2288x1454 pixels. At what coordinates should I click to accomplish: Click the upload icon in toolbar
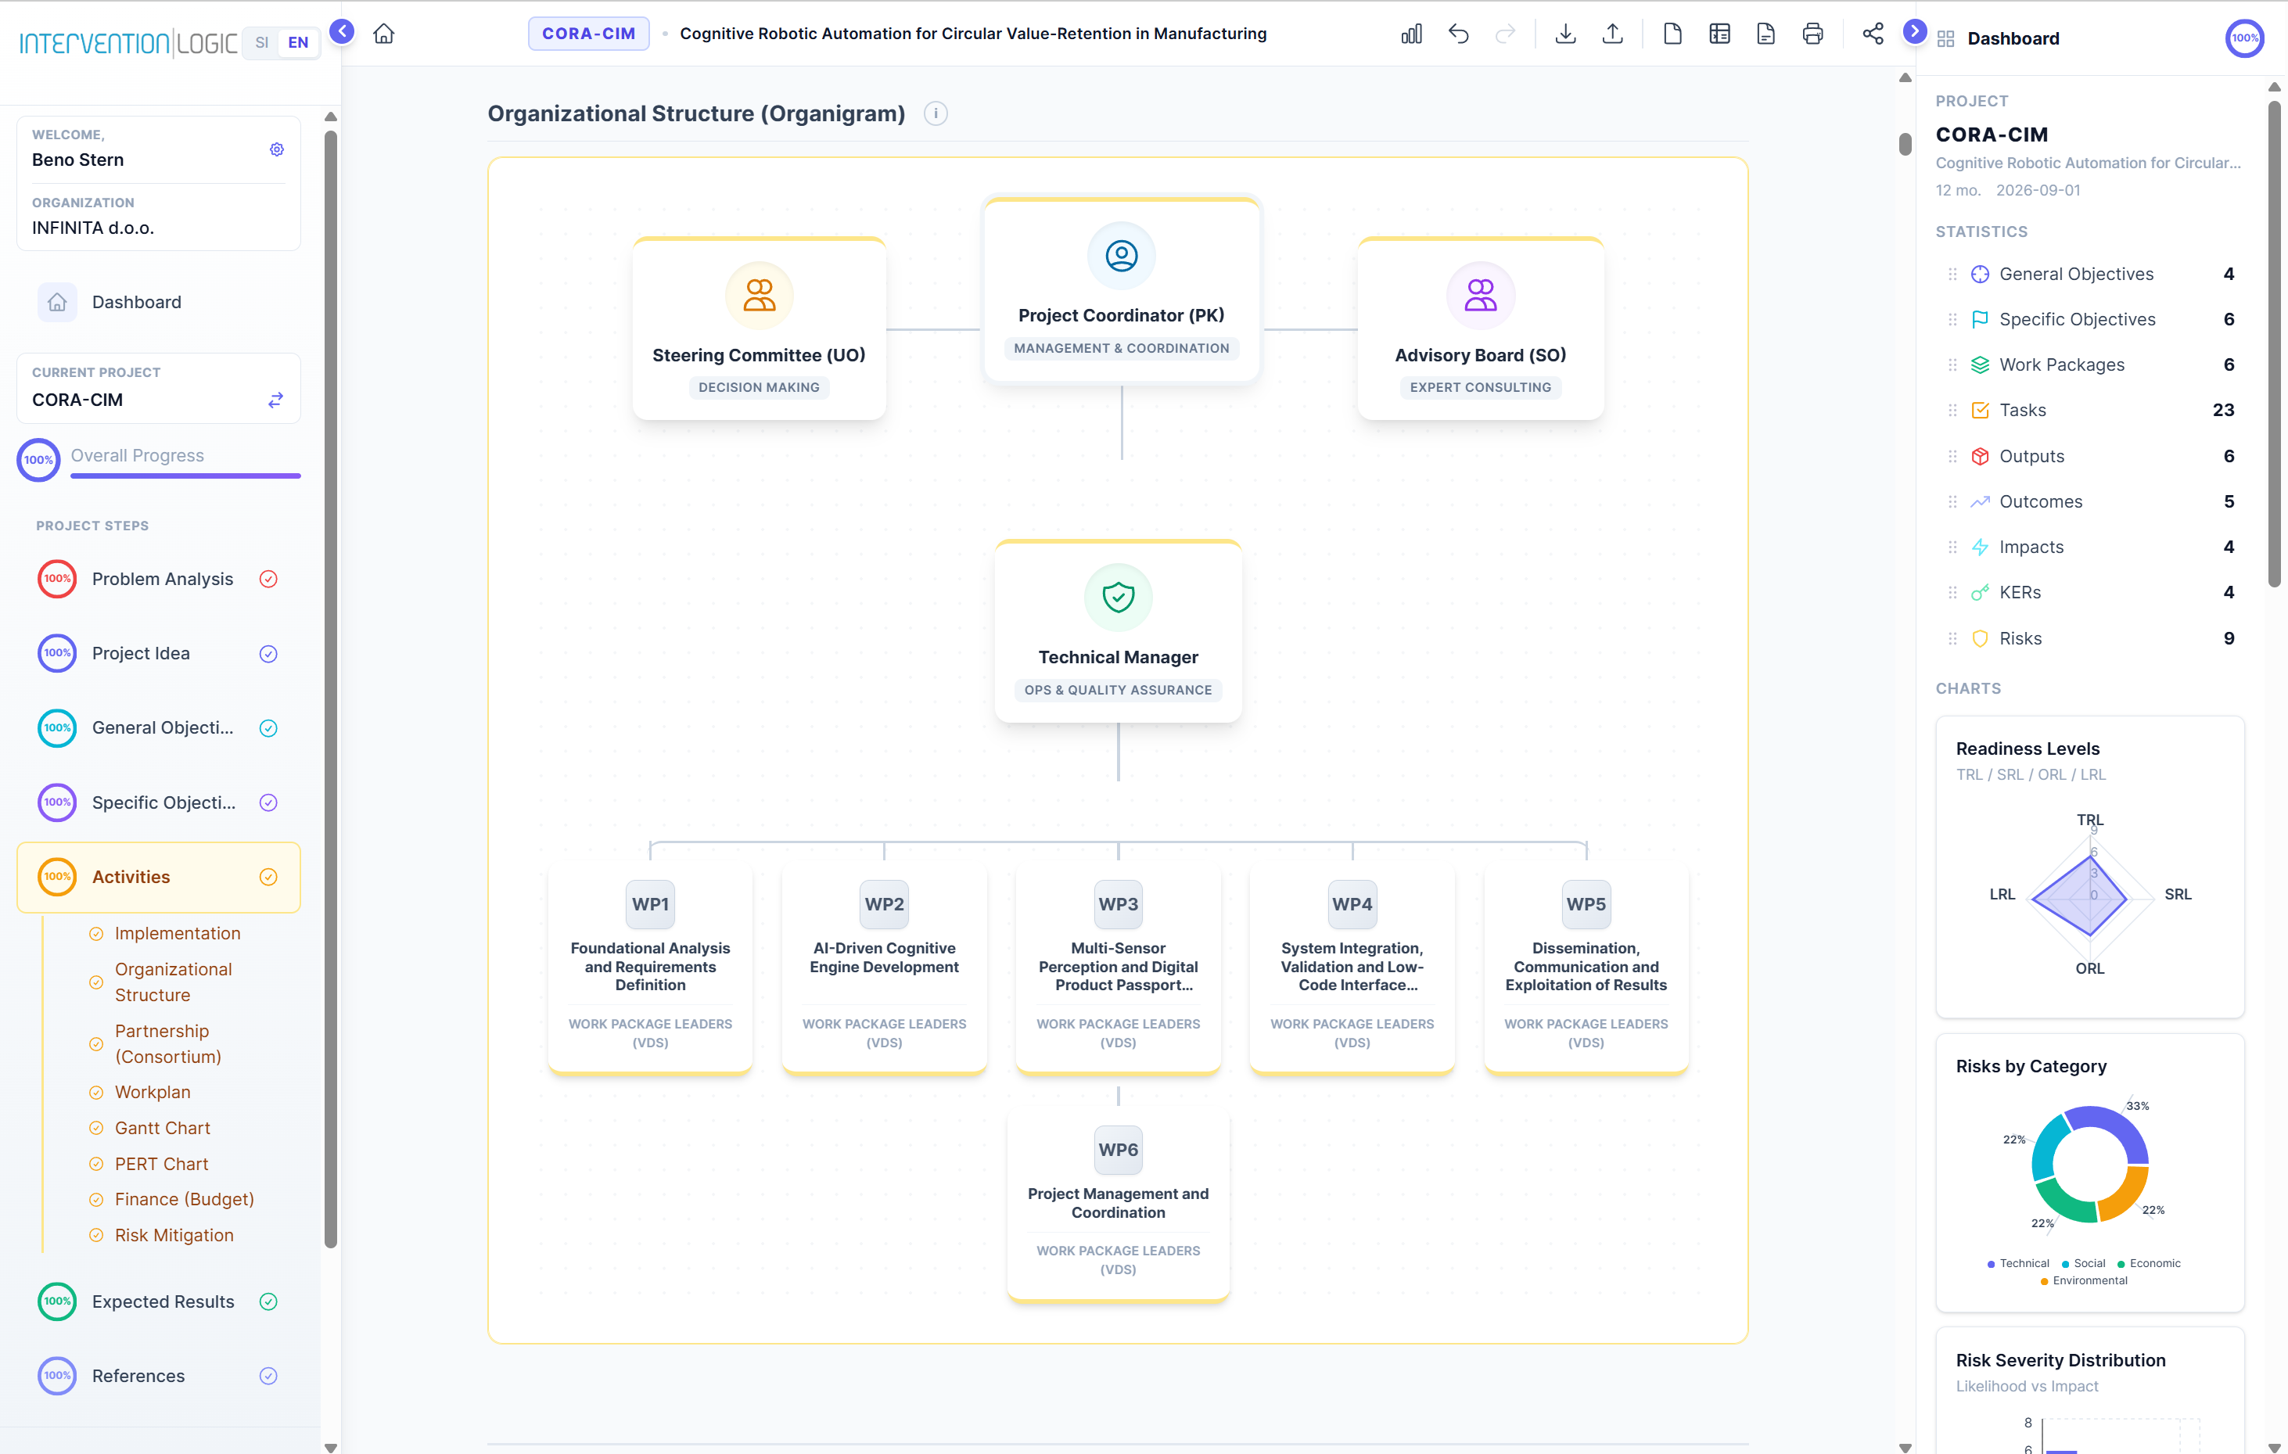1612,34
